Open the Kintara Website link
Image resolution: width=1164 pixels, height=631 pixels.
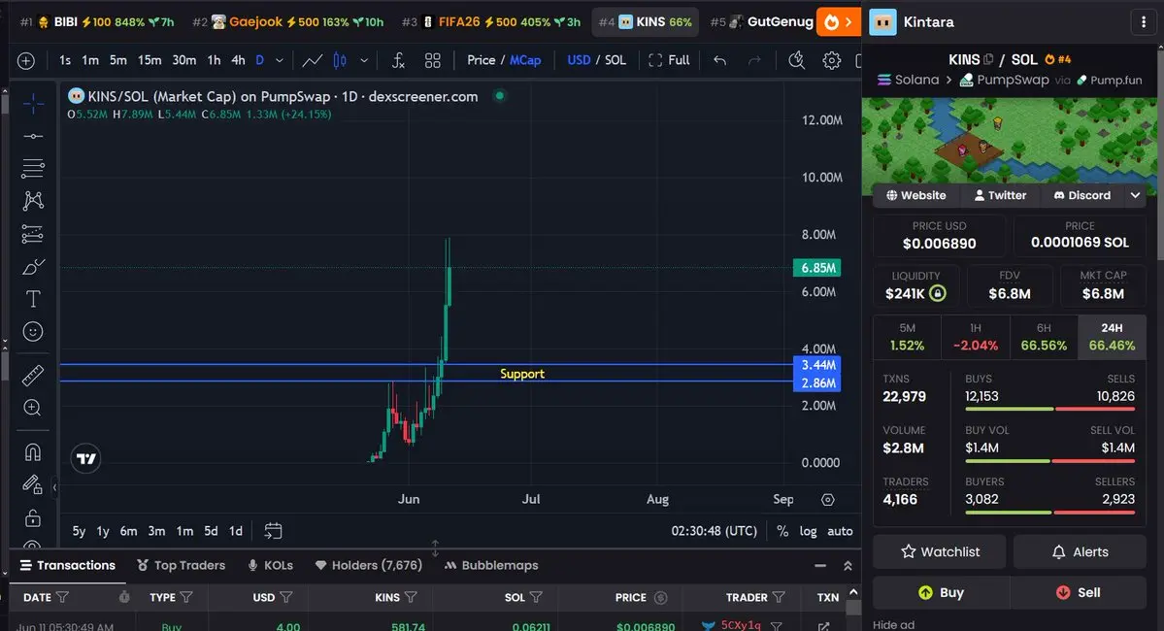pos(916,195)
